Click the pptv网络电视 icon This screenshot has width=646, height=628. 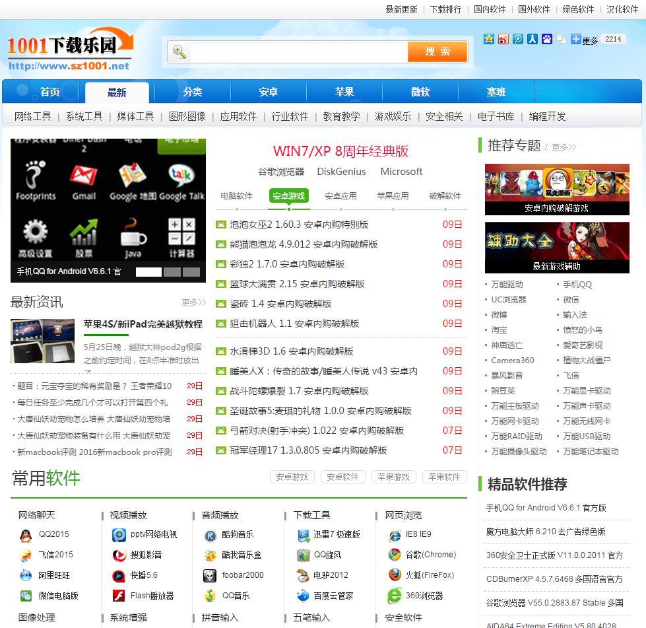coord(119,536)
